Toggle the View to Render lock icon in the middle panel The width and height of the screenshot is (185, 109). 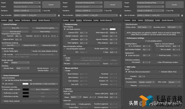(121, 15)
